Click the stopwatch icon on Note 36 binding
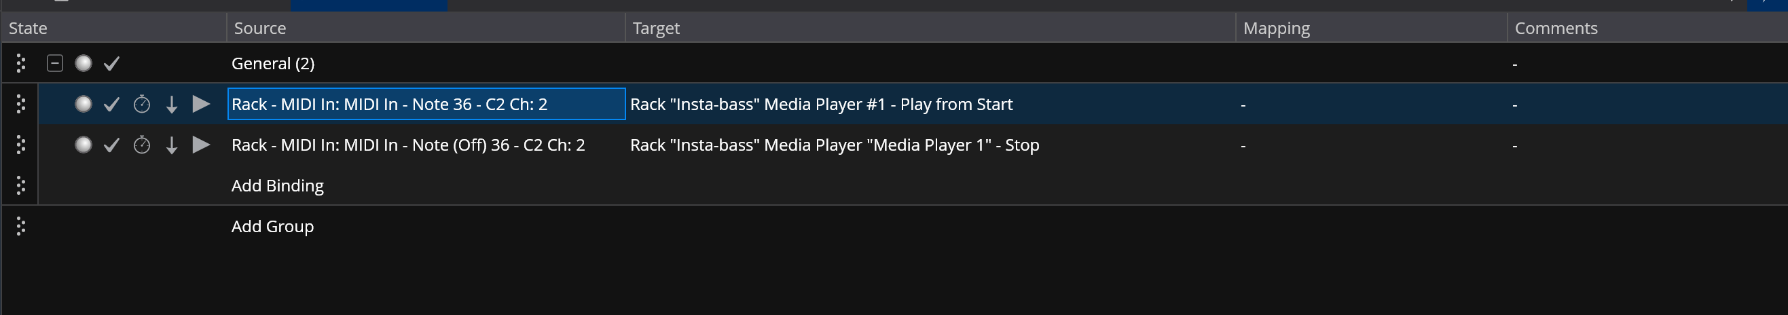Image resolution: width=1788 pixels, height=315 pixels. coord(142,105)
